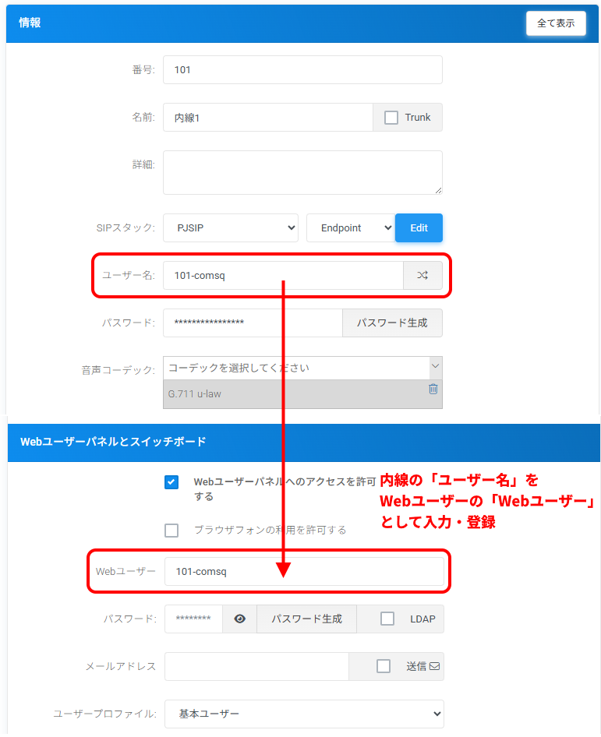Click the envelope 送信 icon
The image size is (601, 737).
tap(434, 667)
